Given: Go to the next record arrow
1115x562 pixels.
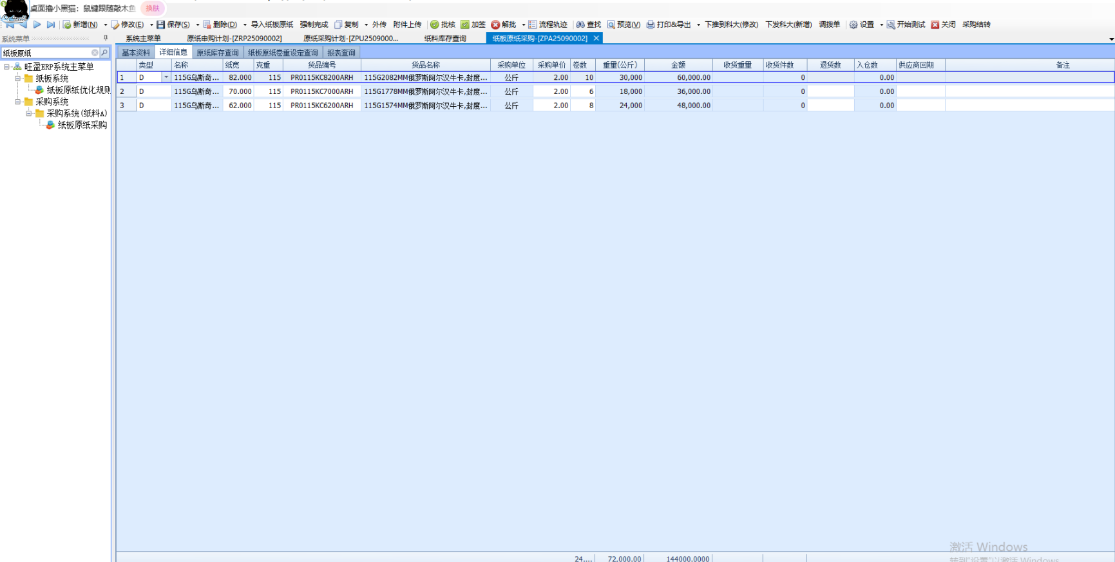Looking at the screenshot, I should [x=37, y=24].
